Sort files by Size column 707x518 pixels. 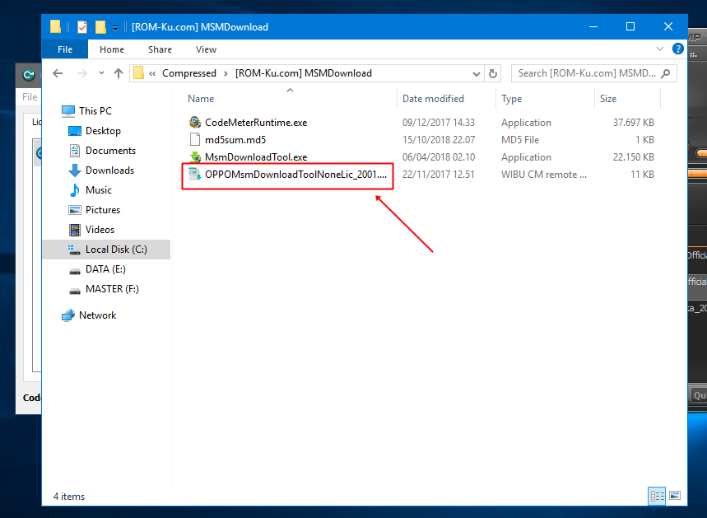pyautogui.click(x=607, y=99)
